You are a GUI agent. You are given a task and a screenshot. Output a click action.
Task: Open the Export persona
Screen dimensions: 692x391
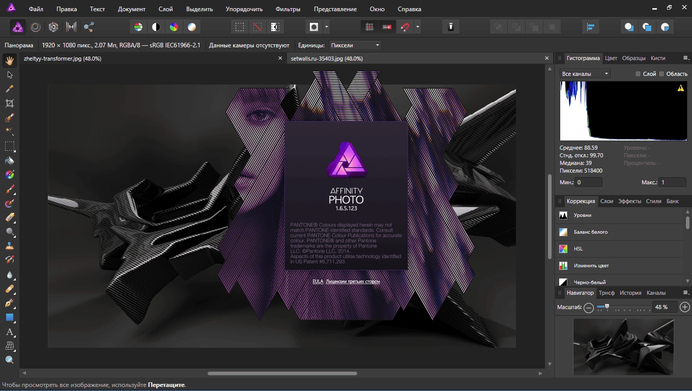pyautogui.click(x=89, y=27)
